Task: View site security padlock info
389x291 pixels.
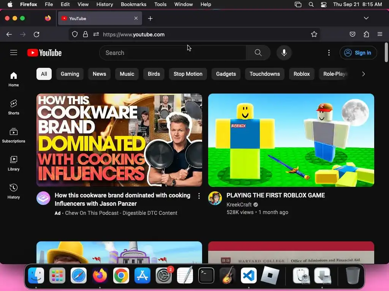Action: pyautogui.click(x=85, y=34)
